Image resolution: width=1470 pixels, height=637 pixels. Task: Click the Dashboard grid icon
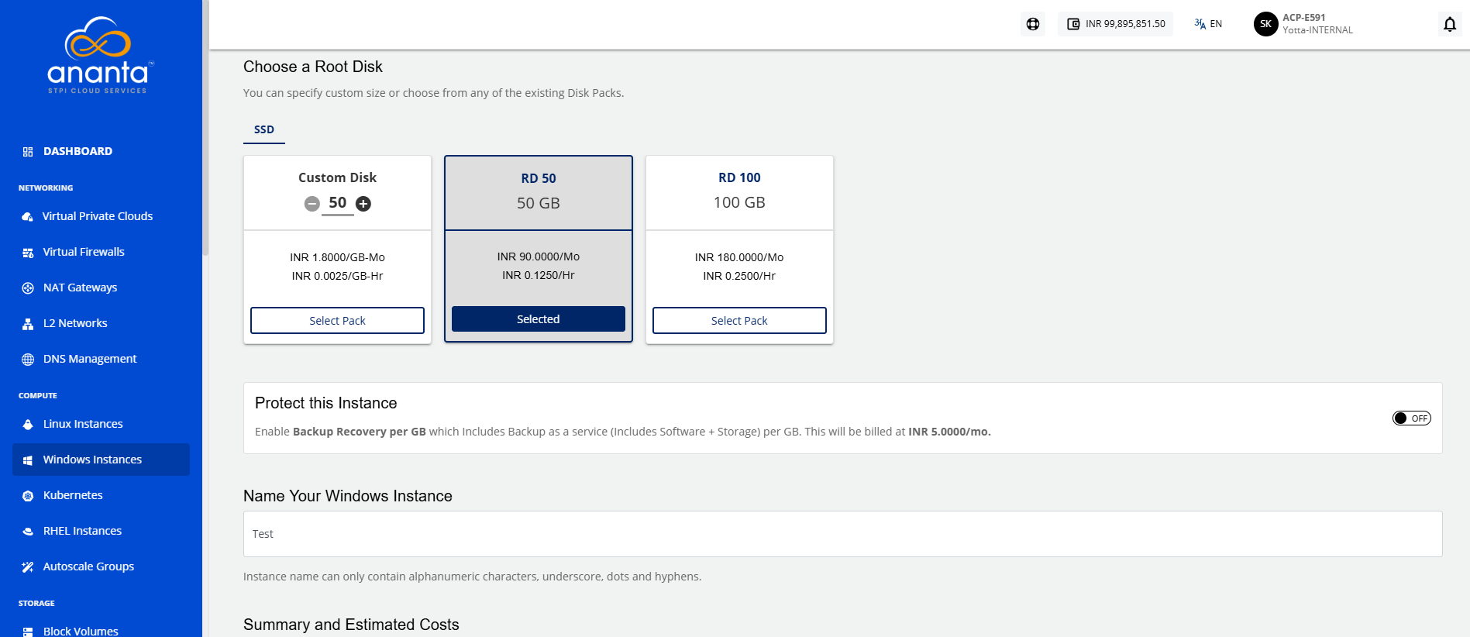point(28,152)
